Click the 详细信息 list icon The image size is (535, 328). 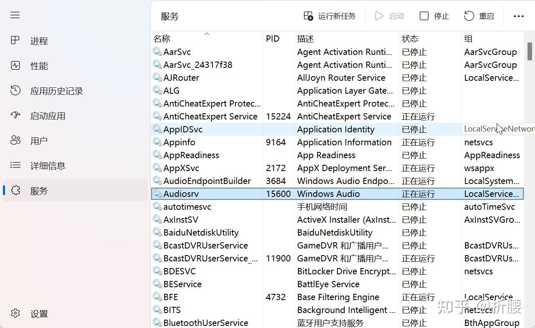point(15,165)
